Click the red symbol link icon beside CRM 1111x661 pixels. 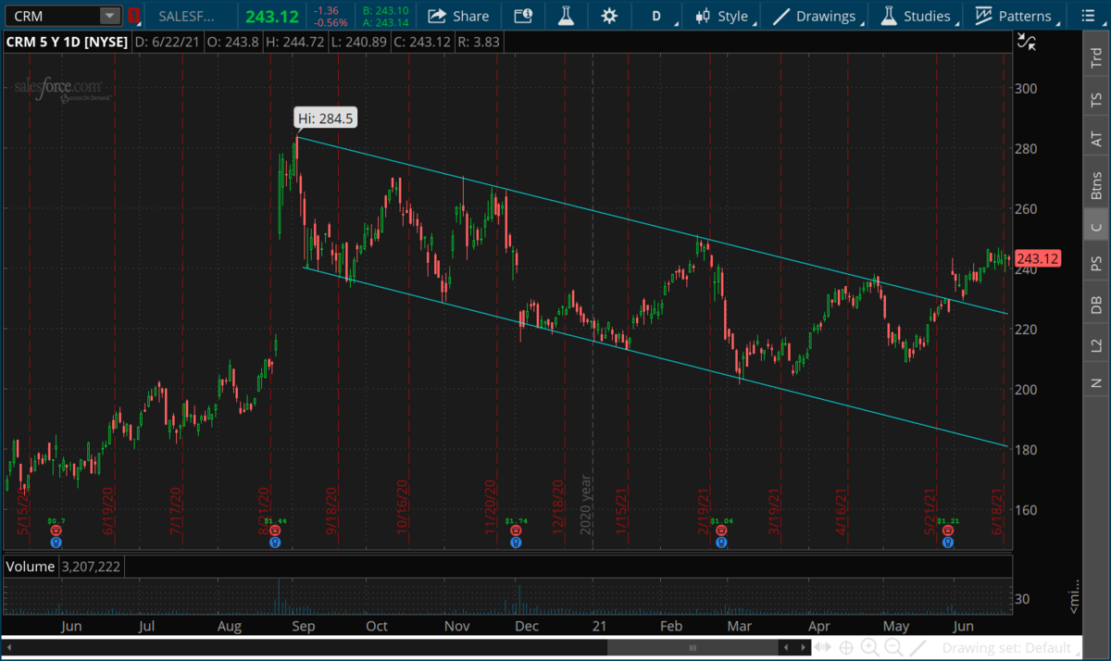click(135, 16)
